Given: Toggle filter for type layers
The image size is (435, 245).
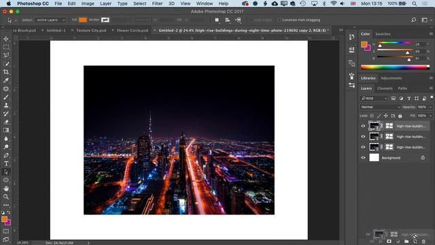Looking at the screenshot, I should [409, 98].
